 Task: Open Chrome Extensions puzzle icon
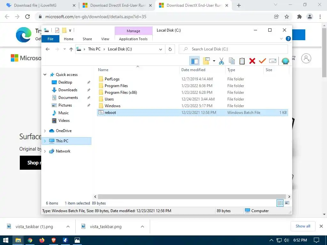click(x=299, y=17)
